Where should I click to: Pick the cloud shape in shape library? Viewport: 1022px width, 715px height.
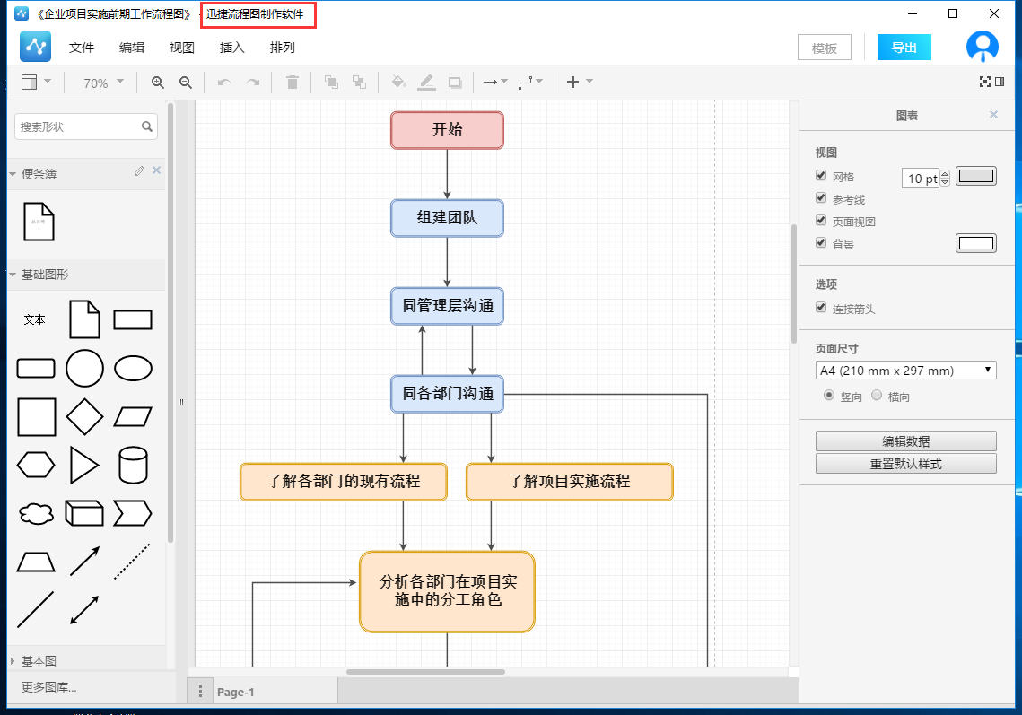coord(36,514)
